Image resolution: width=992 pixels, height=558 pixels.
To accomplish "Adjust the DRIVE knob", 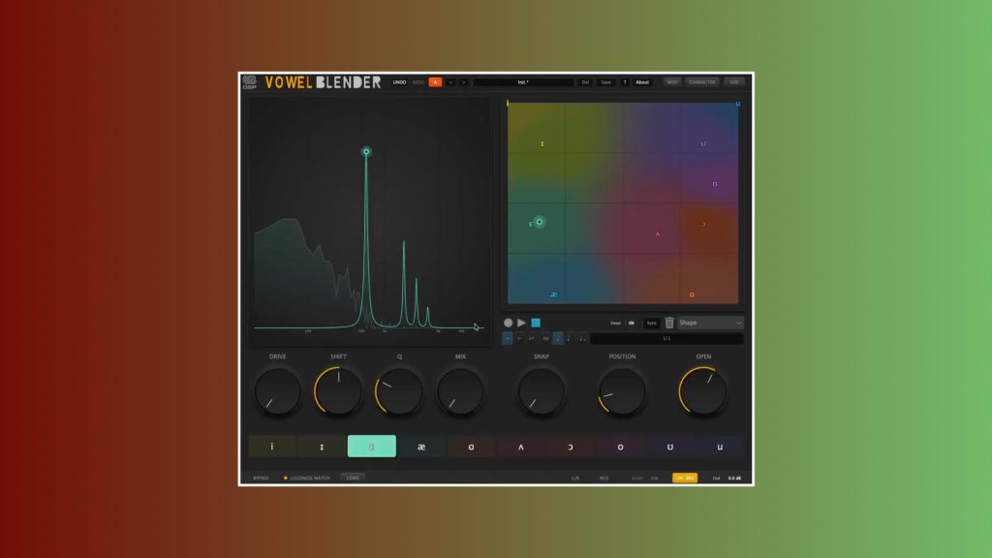I will coord(278,391).
